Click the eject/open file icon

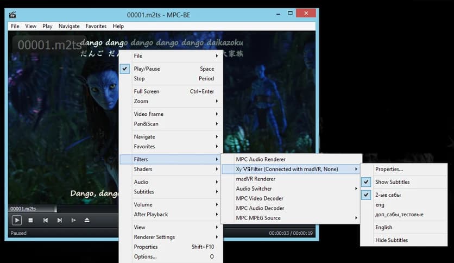[87, 221]
